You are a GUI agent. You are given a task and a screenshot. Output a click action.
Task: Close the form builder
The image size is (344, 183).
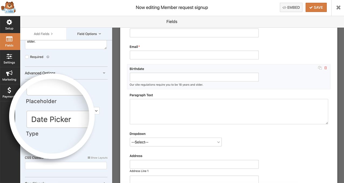coord(338,8)
